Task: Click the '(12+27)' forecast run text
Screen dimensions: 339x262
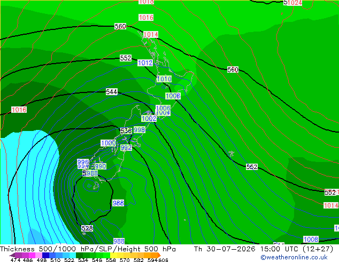Action: click(318, 249)
